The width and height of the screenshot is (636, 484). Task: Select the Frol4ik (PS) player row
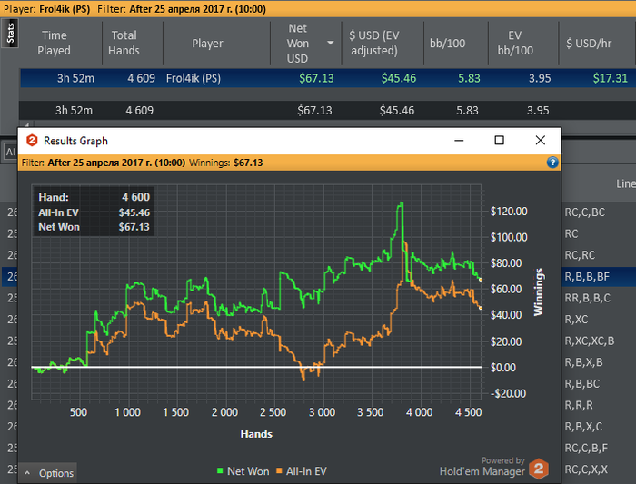click(x=328, y=78)
